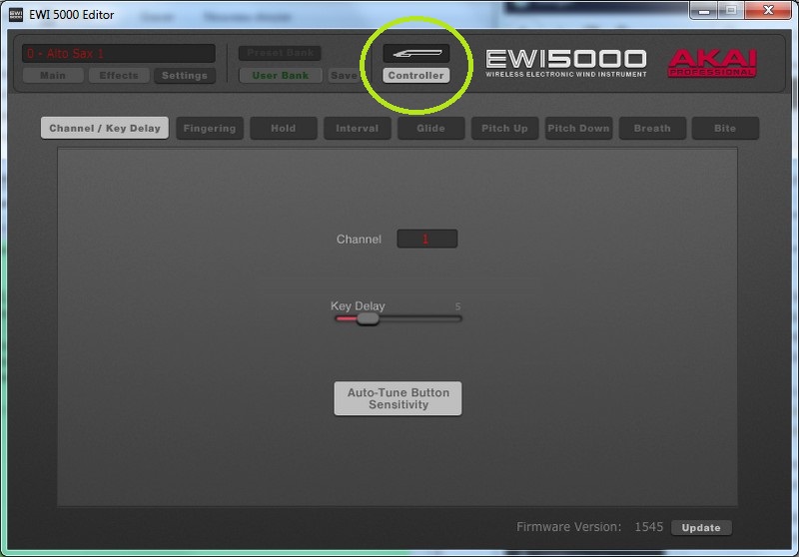Open the Hold settings tab

pos(284,129)
